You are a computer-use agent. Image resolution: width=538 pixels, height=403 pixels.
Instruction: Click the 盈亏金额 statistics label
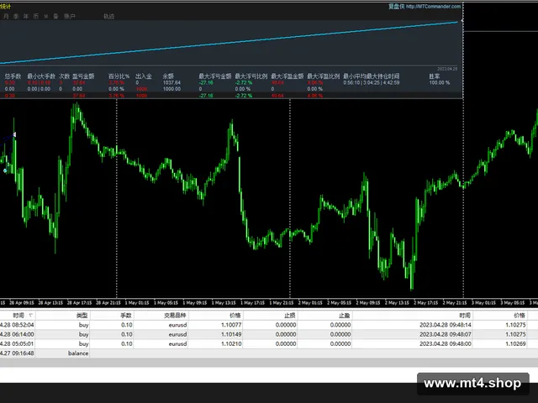pyautogui.click(x=83, y=76)
